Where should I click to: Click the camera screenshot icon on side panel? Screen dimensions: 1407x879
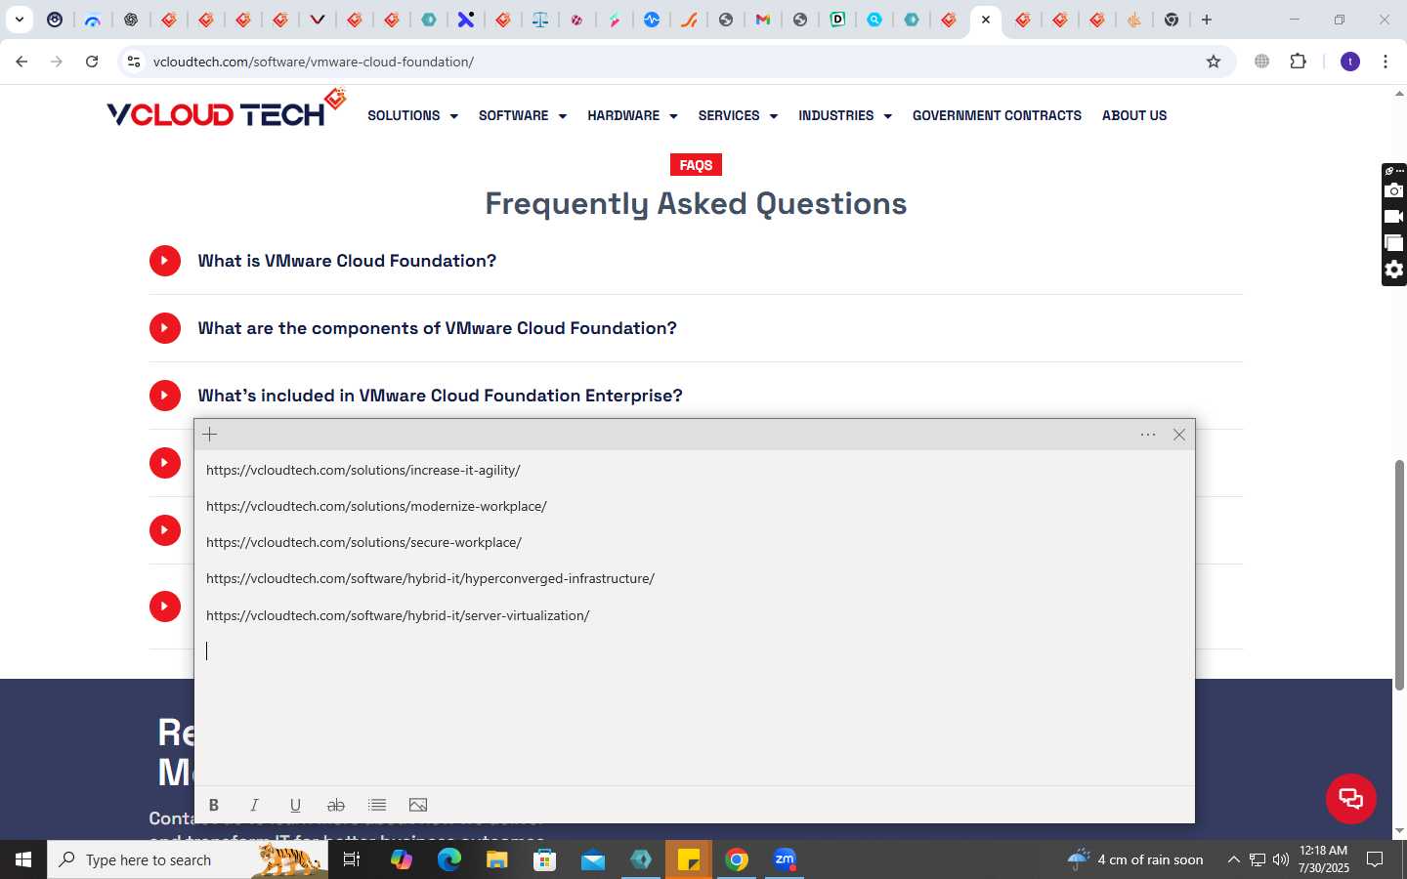coord(1394,190)
